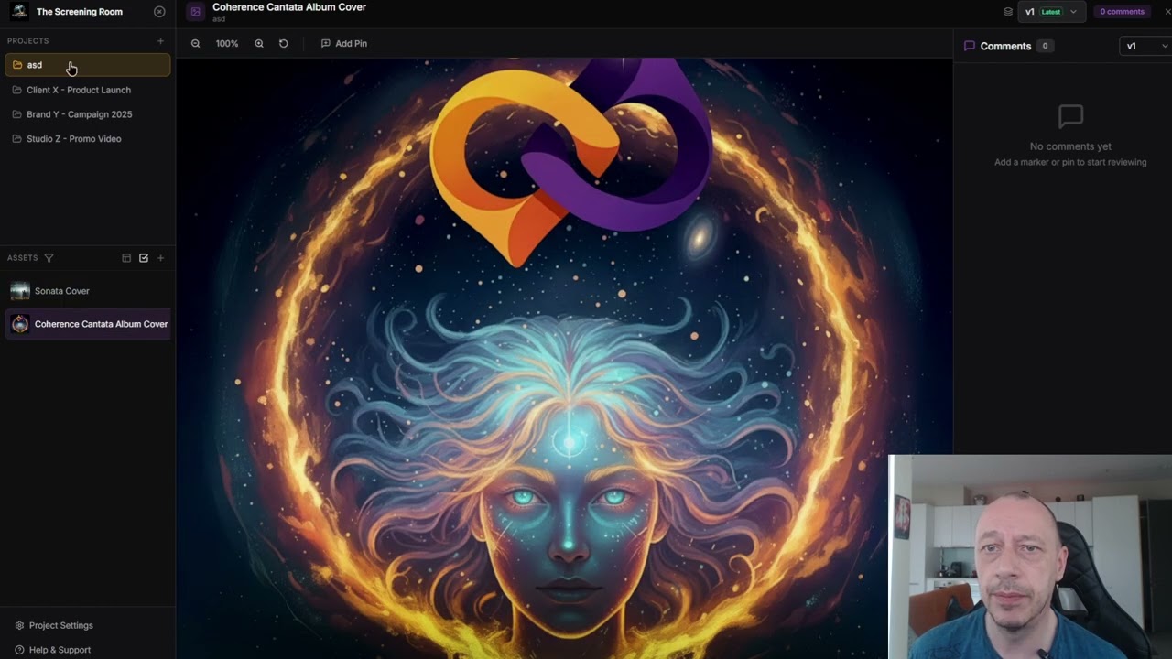Open Studio Z - Promo Video project
This screenshot has width=1172, height=659.
(88, 139)
